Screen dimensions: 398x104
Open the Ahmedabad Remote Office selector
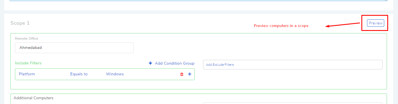(x=74, y=48)
